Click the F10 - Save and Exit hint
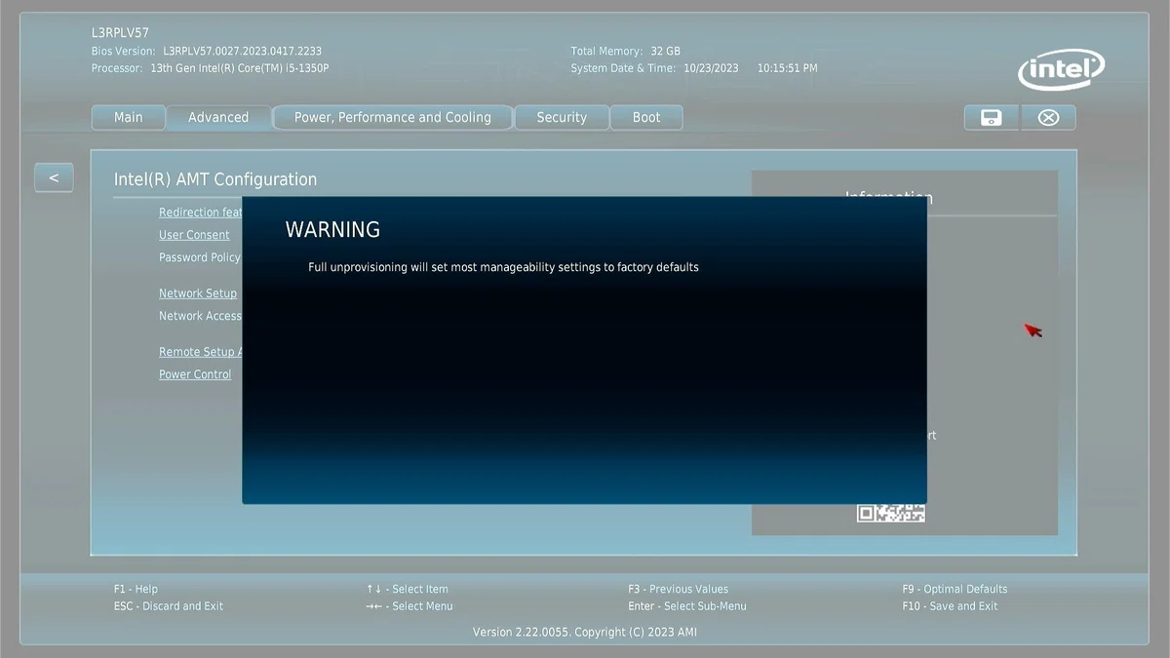This screenshot has height=658, width=1170. point(950,606)
